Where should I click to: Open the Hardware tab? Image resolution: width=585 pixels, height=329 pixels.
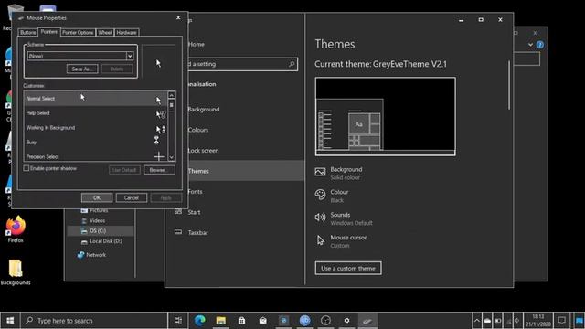click(x=126, y=33)
